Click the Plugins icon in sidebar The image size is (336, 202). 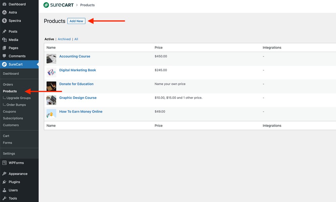tap(4, 182)
